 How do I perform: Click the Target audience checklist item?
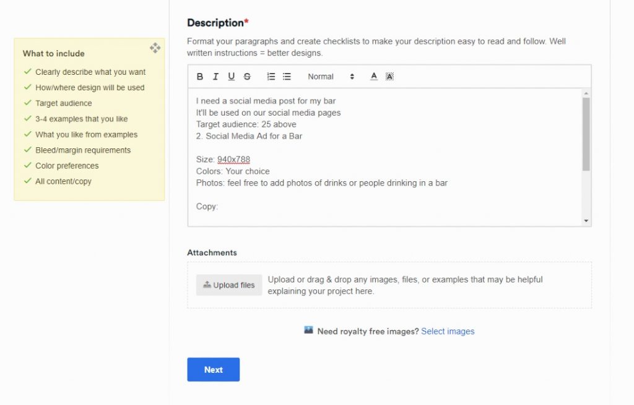(x=63, y=103)
